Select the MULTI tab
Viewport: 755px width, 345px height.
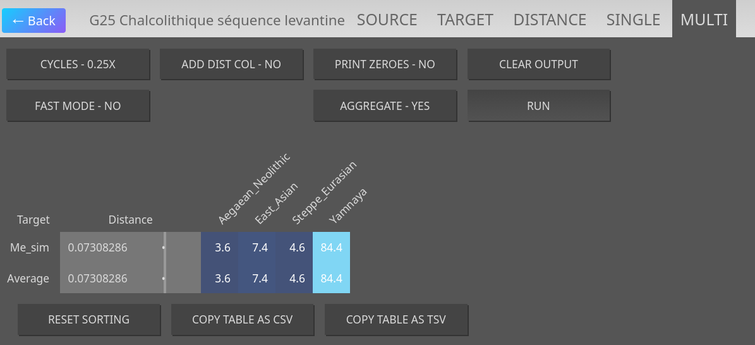pos(704,20)
